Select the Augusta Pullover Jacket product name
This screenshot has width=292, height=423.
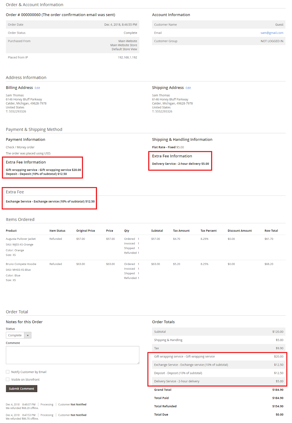21,239
